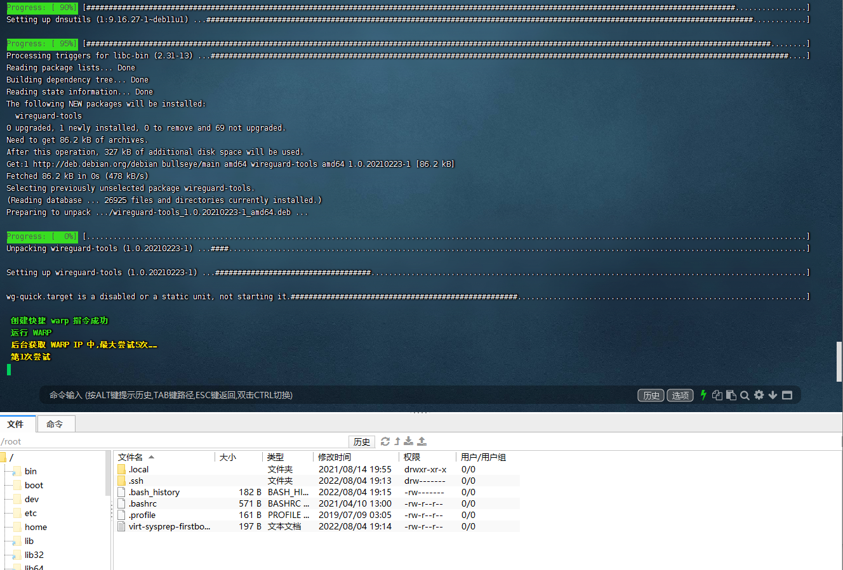Screen dimensions: 843x570
Task: Refresh the file list
Action: coord(385,441)
